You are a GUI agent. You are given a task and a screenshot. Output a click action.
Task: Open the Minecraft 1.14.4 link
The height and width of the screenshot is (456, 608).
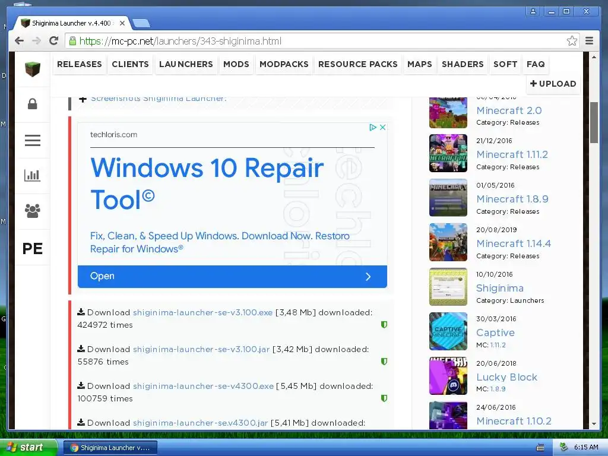(514, 244)
